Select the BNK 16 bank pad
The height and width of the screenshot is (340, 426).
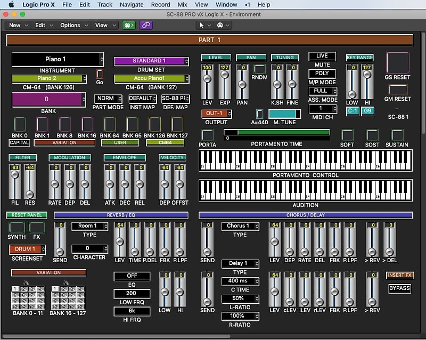click(87, 124)
